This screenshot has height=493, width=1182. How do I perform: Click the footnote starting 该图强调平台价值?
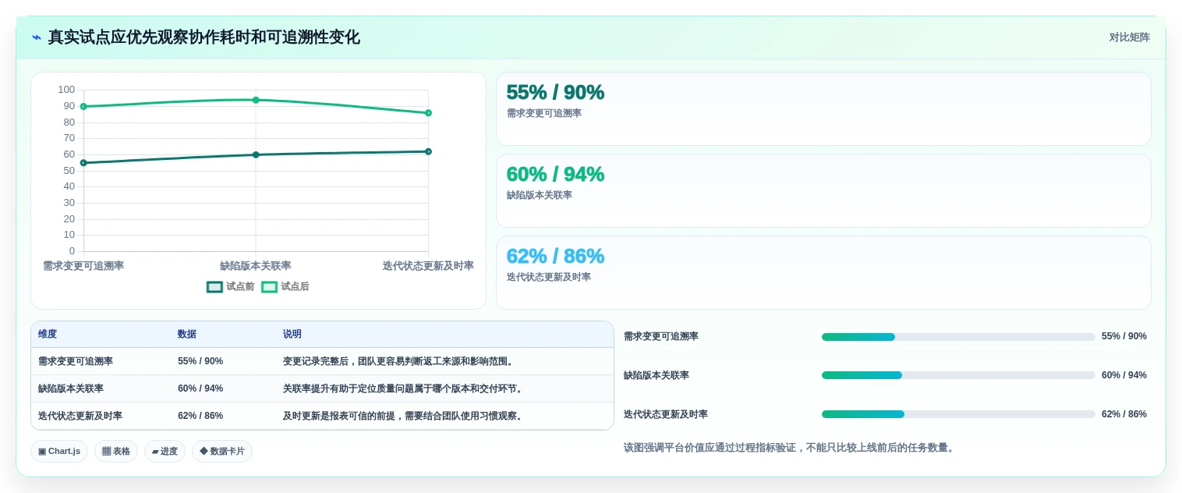pyautogui.click(x=790, y=448)
